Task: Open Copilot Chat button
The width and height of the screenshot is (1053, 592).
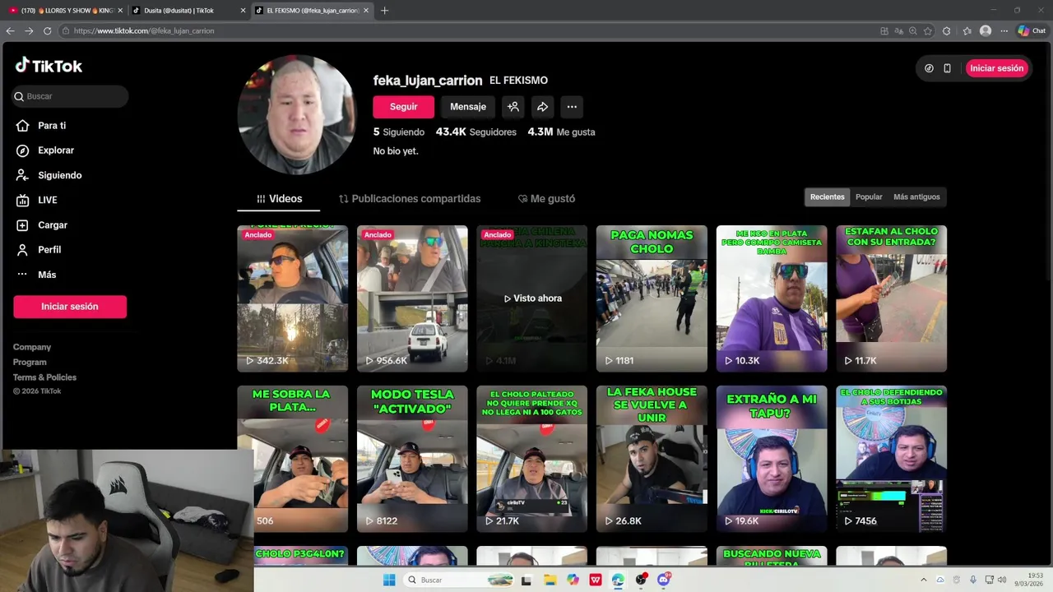Action: coord(1032,30)
